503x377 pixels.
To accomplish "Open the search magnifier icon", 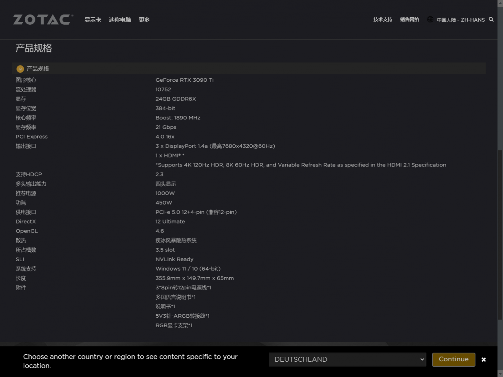I will point(491,19).
